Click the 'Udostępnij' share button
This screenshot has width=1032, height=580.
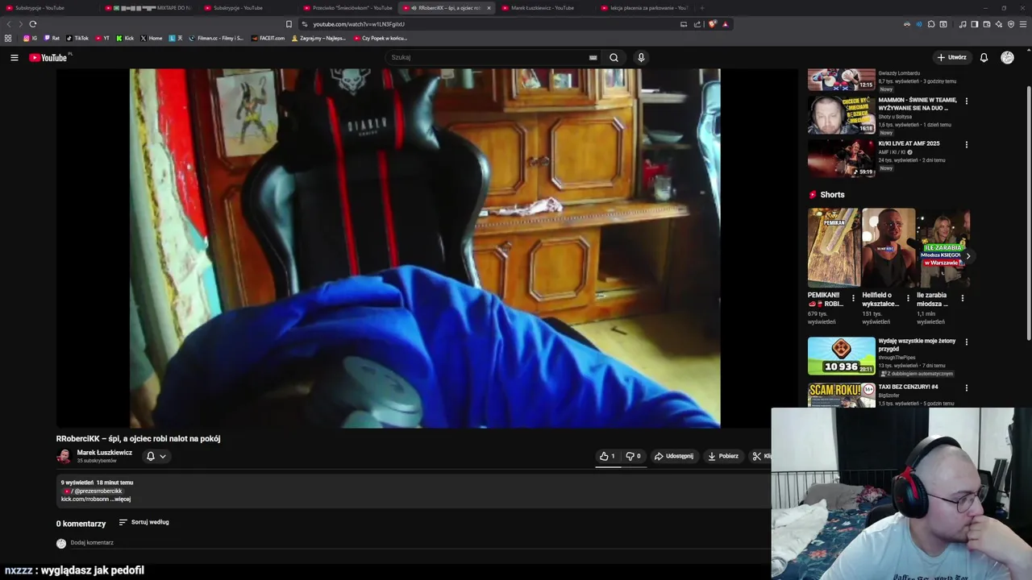[673, 456]
